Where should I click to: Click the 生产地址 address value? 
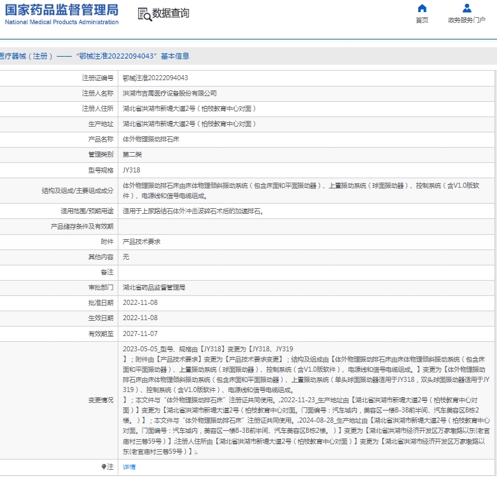189,124
